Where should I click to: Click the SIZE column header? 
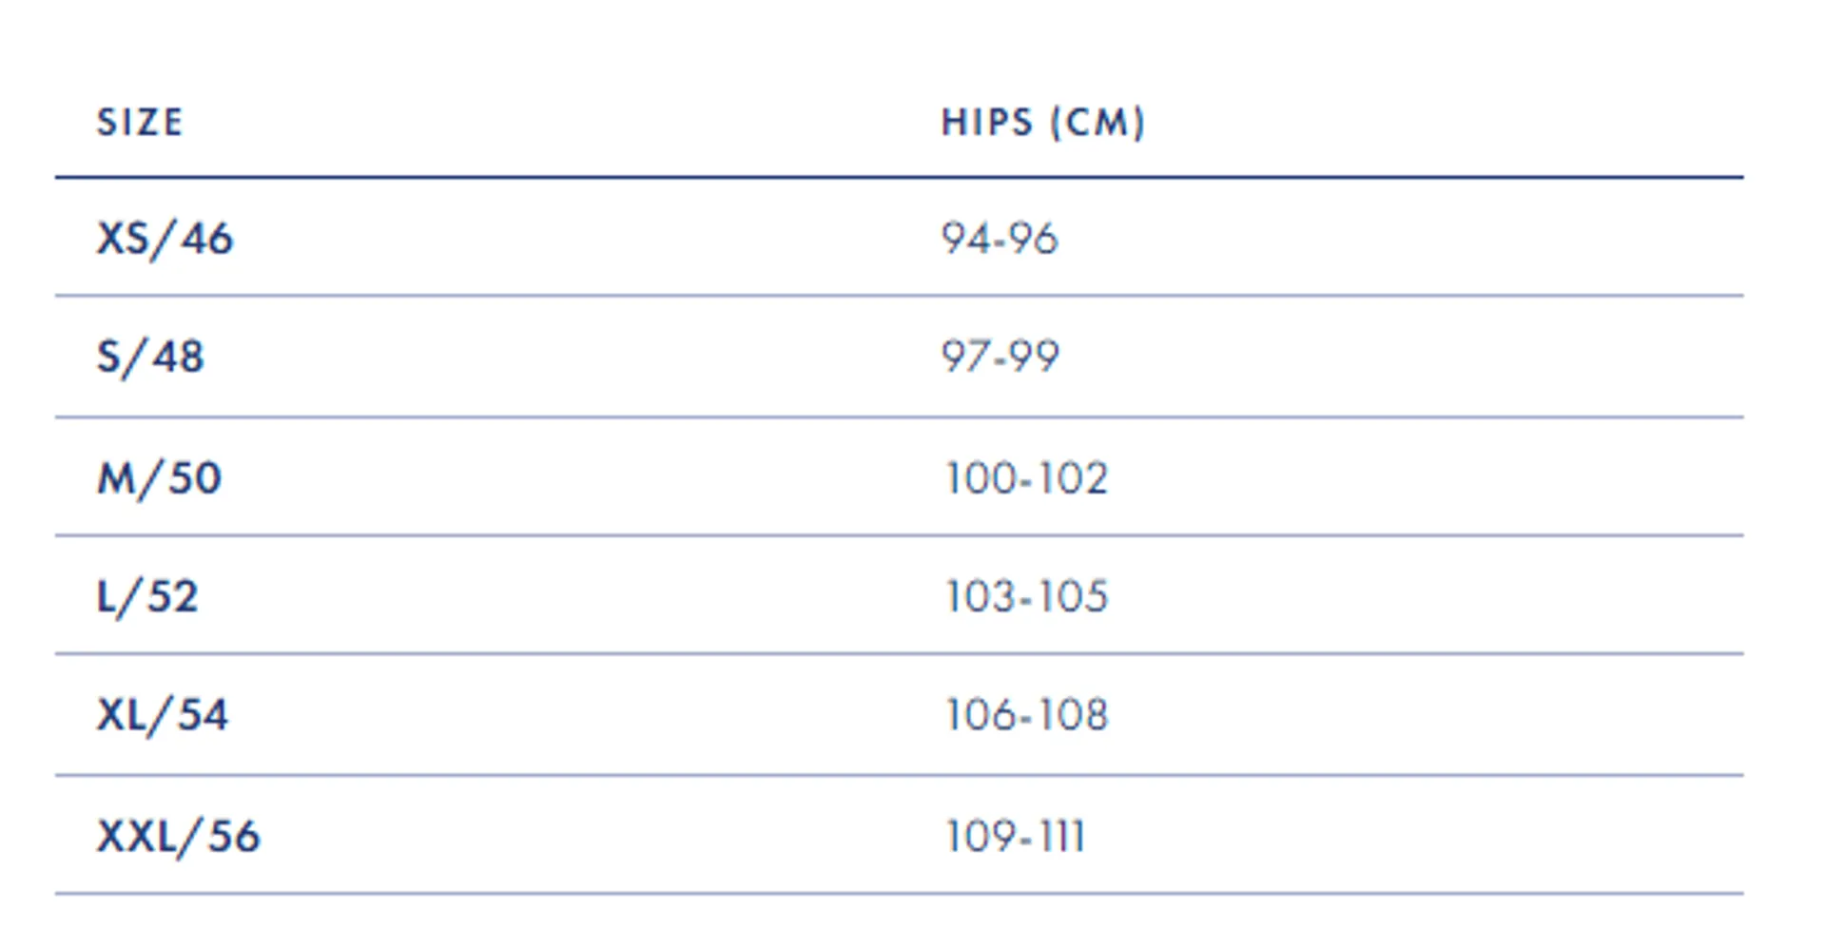click(x=140, y=123)
